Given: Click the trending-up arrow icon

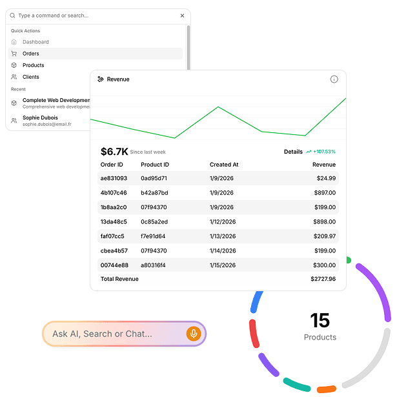Looking at the screenshot, I should 309,152.
